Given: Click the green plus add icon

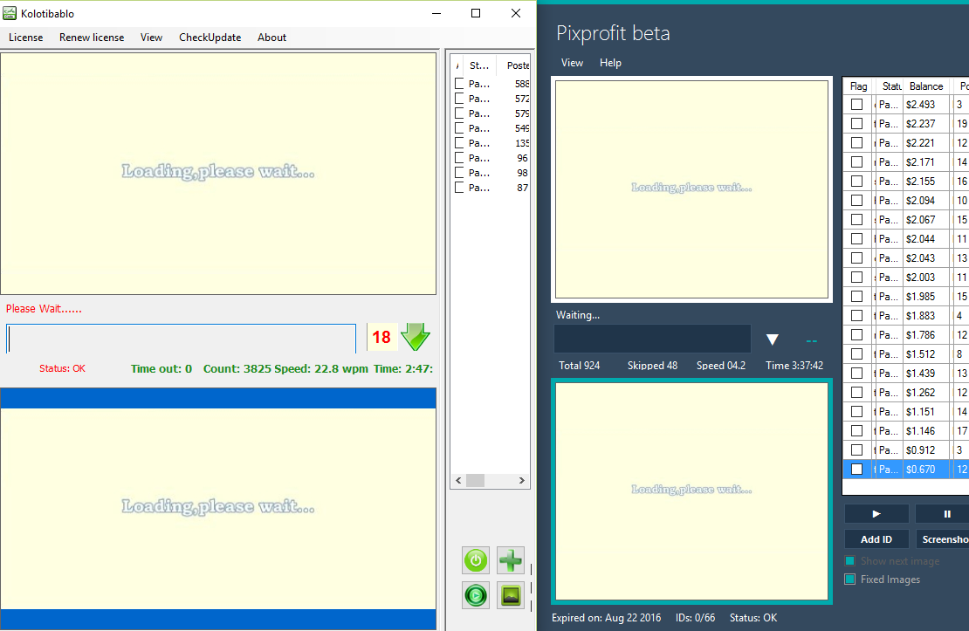Looking at the screenshot, I should (x=511, y=560).
